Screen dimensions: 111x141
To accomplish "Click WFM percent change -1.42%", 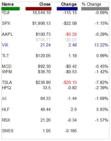I will [x=101, y=72].
